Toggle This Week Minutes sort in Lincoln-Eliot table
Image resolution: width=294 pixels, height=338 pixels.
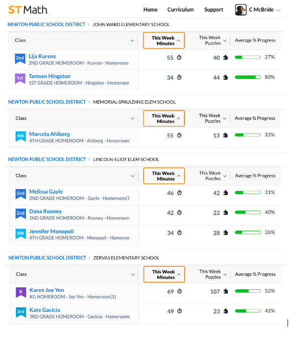pos(164,176)
